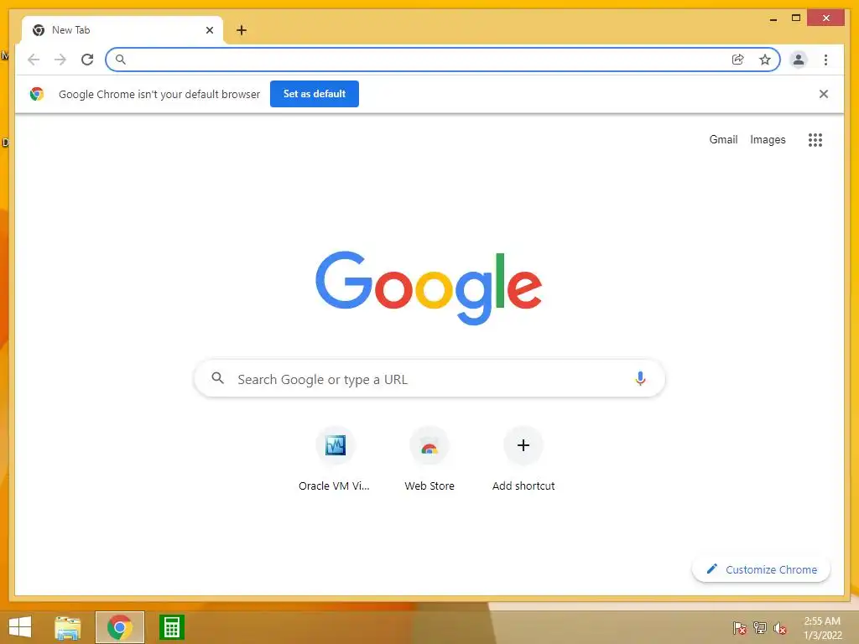Screen dimensions: 859x644
Task: Click the Chrome taskbar icon
Action: coord(119,627)
